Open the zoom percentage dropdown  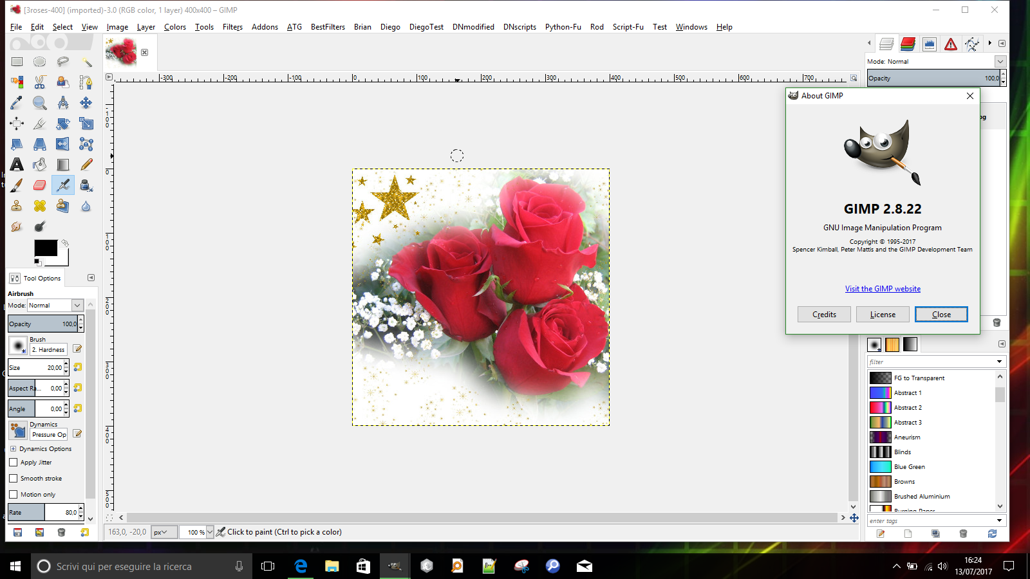pos(210,532)
